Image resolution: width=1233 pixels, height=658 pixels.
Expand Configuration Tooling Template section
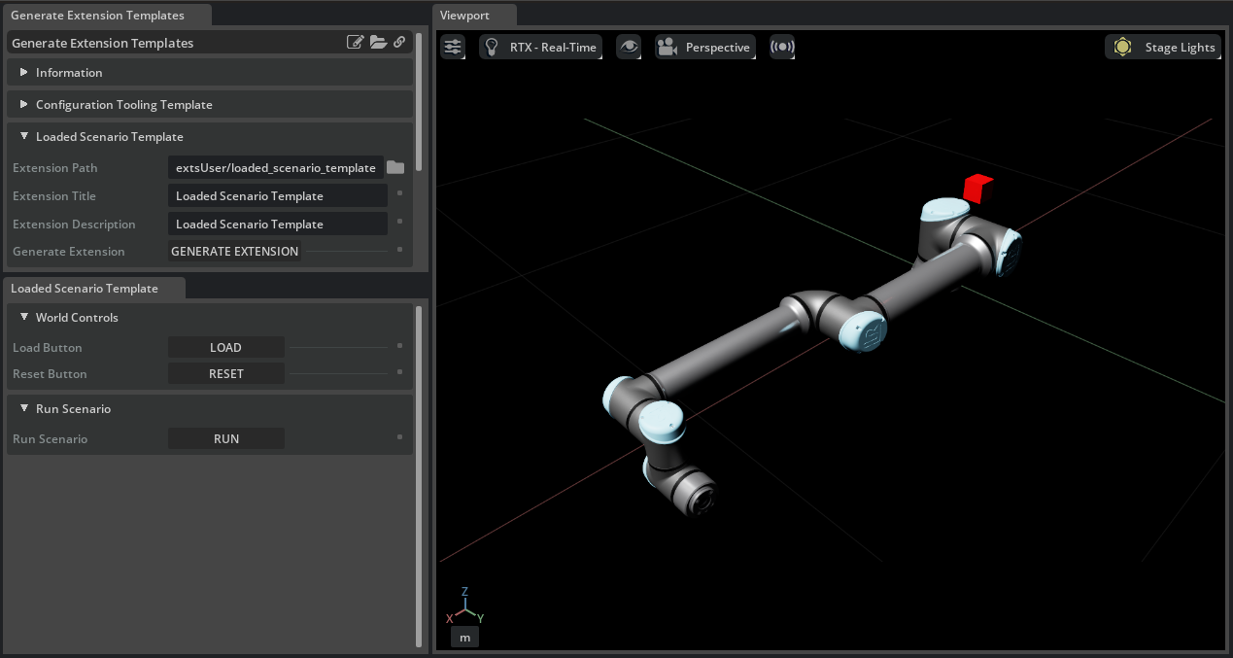point(24,105)
